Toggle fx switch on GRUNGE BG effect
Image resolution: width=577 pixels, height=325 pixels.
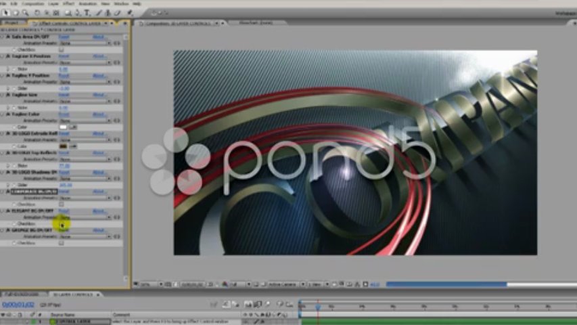click(8, 230)
